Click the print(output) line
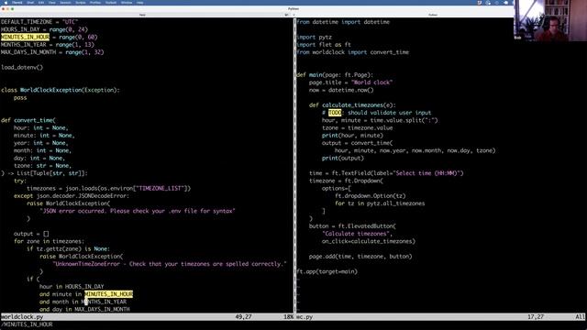The width and height of the screenshot is (587, 330). click(x=342, y=159)
